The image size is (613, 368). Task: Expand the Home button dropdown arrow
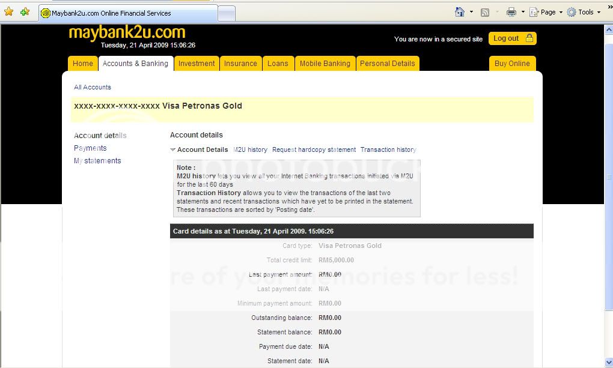[471, 12]
